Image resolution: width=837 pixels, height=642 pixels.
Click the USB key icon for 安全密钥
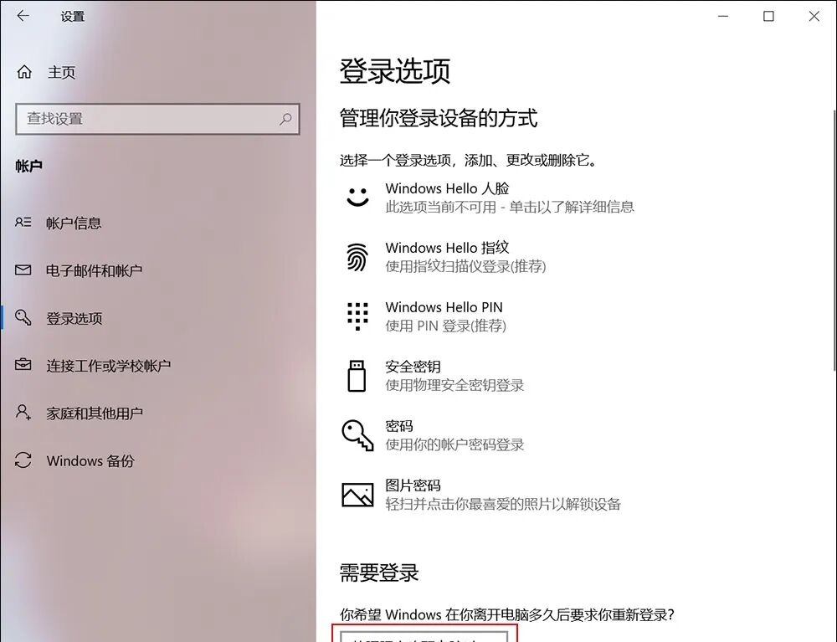click(357, 376)
